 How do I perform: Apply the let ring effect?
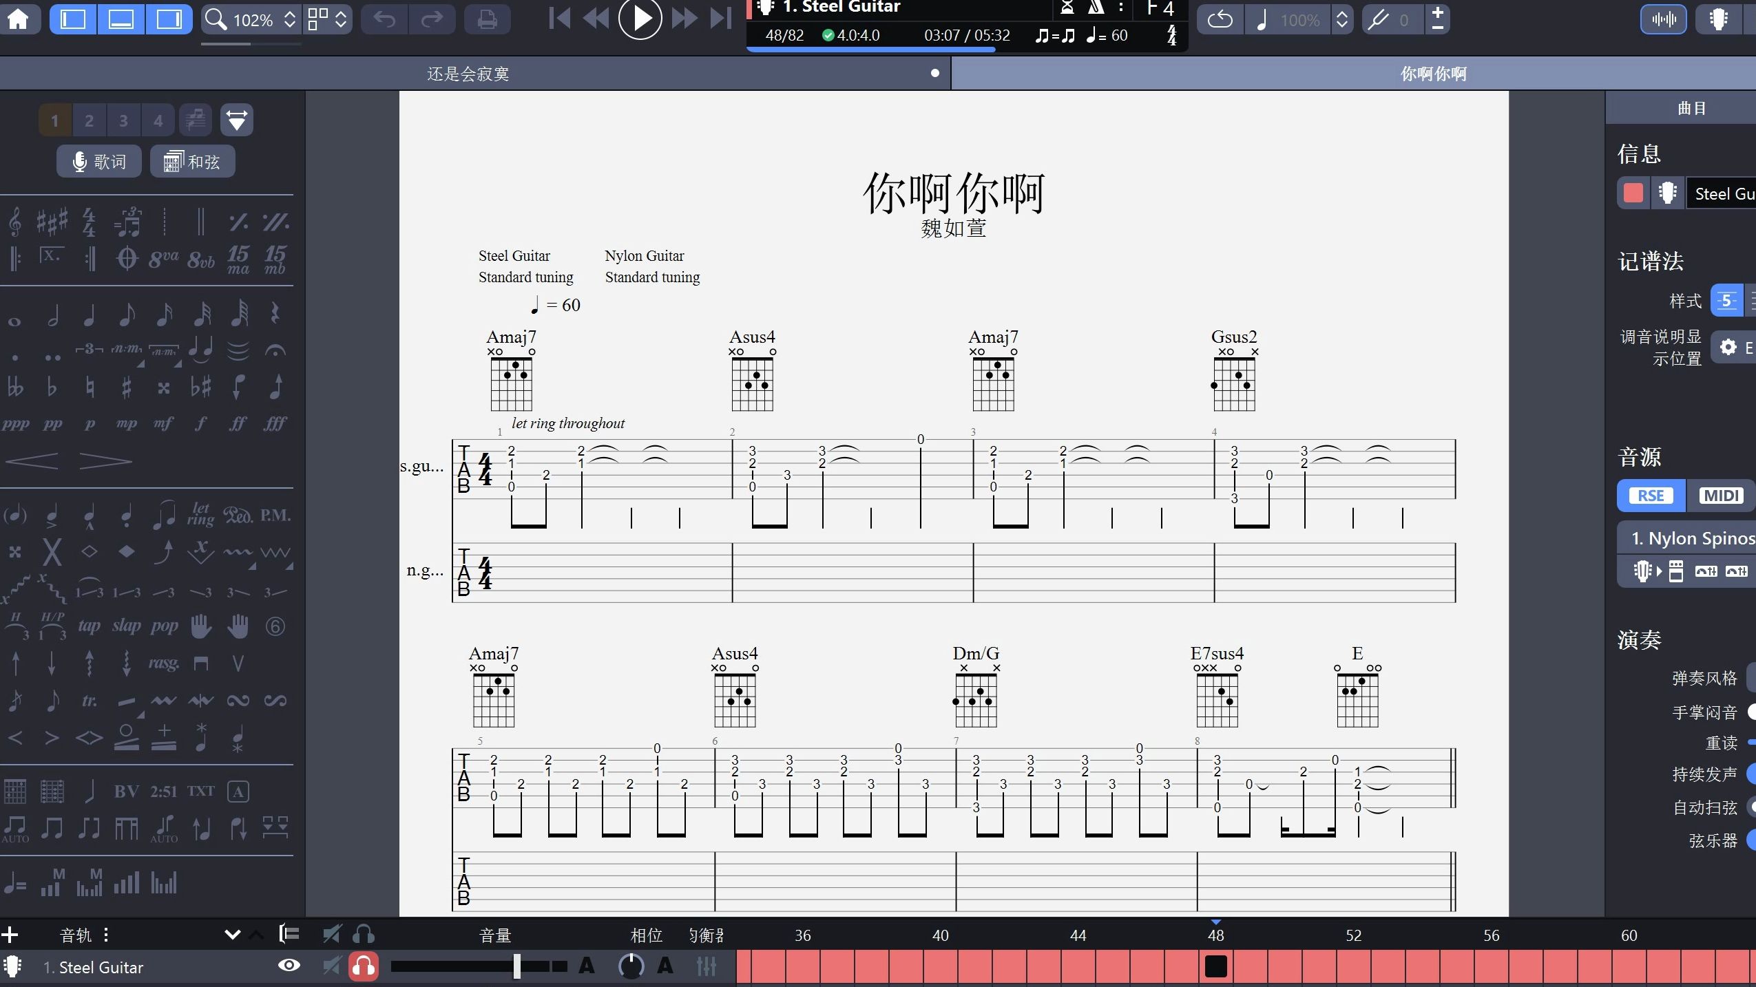coord(200,515)
